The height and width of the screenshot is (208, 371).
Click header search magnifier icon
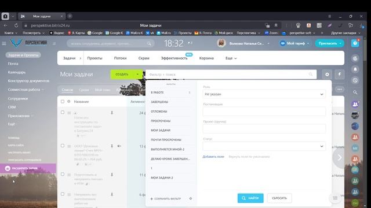(x=149, y=43)
